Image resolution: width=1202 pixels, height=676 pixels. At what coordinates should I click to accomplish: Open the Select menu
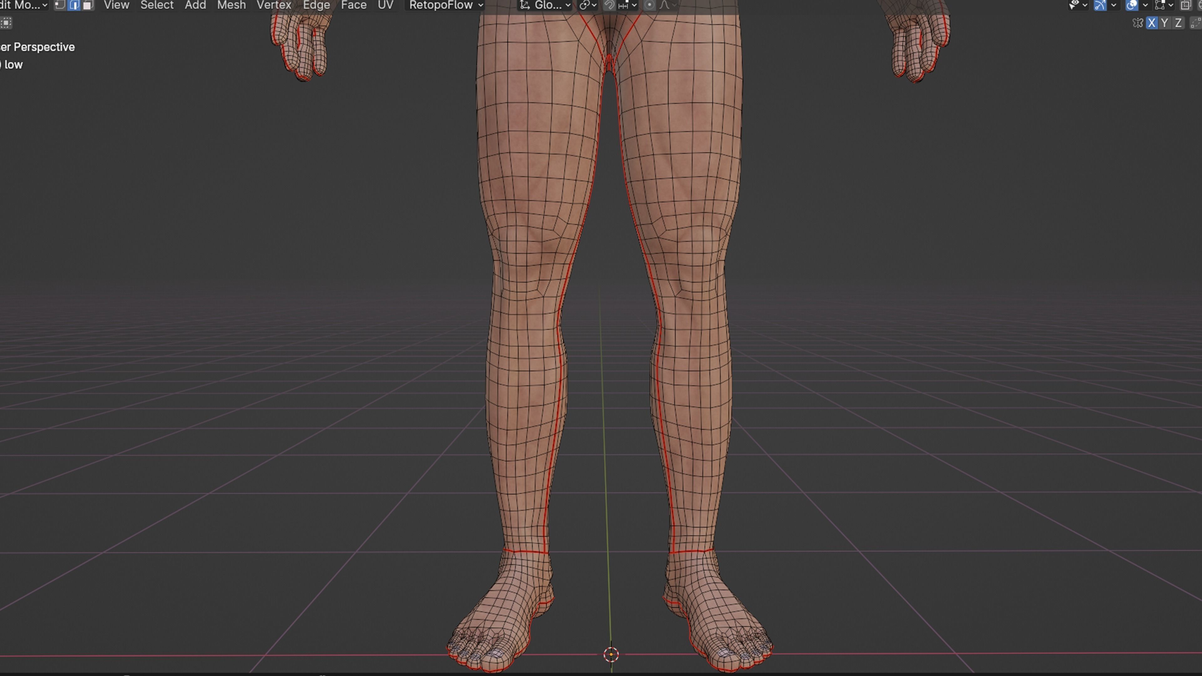coord(157,5)
